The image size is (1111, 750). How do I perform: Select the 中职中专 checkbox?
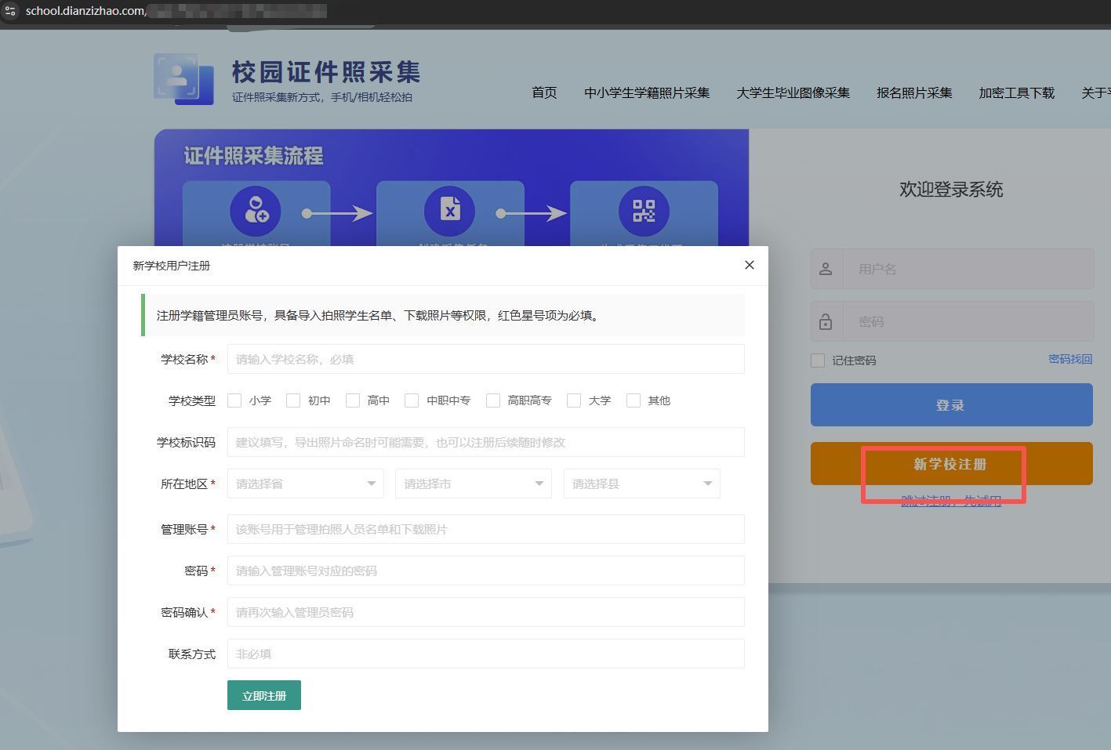(x=412, y=400)
